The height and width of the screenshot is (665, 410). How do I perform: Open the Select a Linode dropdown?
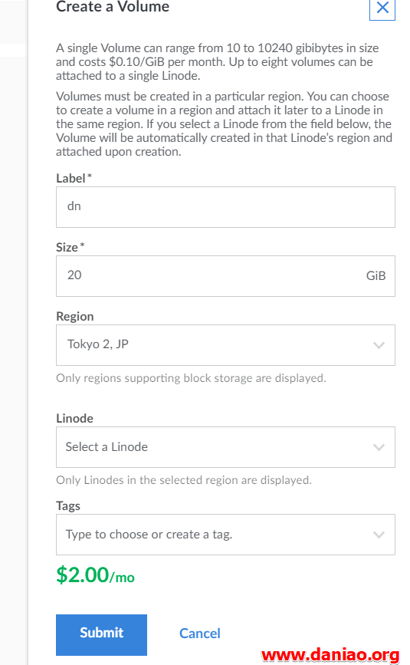(225, 447)
